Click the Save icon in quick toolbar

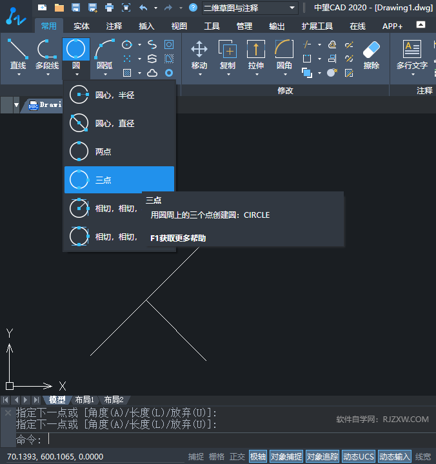point(76,7)
